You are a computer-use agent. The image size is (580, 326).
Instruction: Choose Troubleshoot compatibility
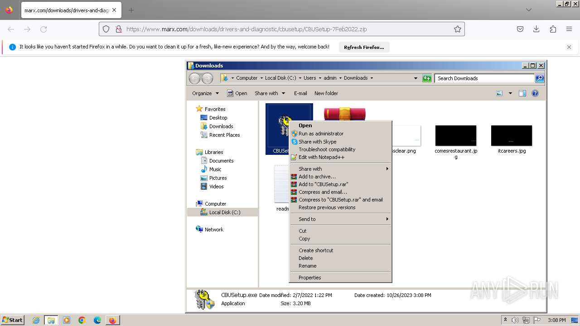point(340,149)
